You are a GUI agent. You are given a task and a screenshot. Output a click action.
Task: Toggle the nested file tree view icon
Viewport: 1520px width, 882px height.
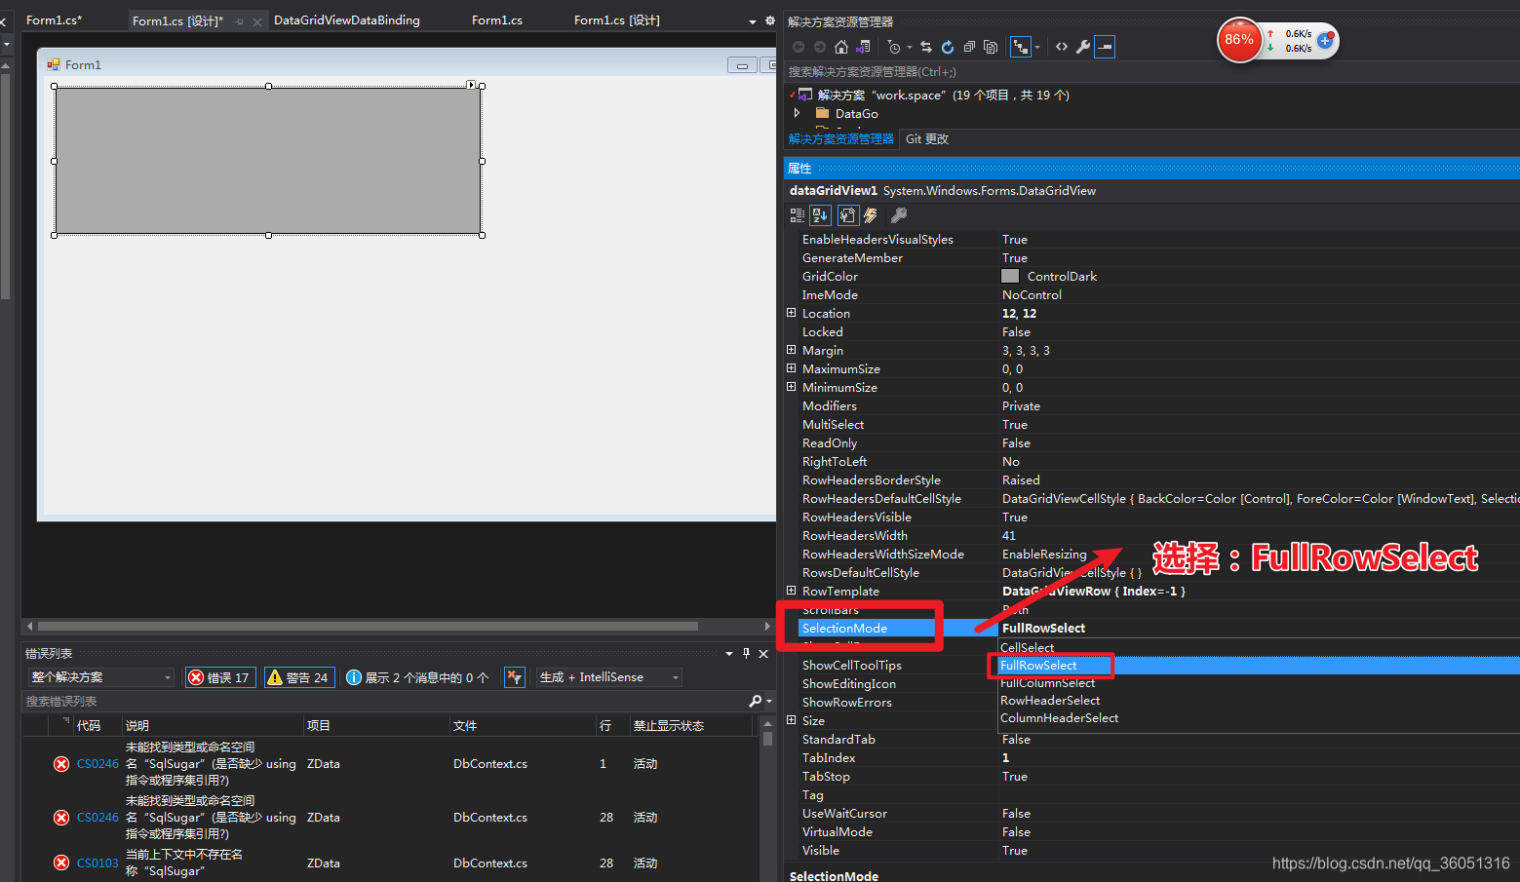(x=1020, y=47)
